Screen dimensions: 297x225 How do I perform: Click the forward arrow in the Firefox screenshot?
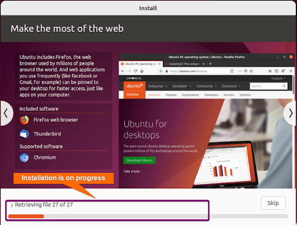pyautogui.click(x=129, y=71)
